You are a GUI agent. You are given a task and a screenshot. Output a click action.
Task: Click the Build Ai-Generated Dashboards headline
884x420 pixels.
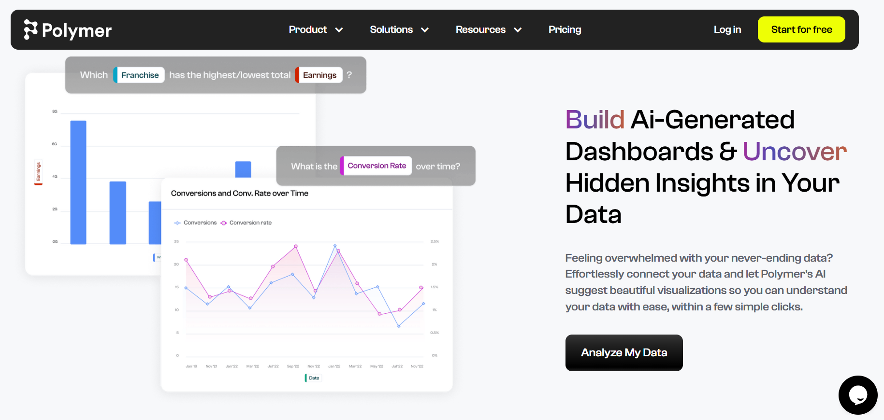(706, 167)
